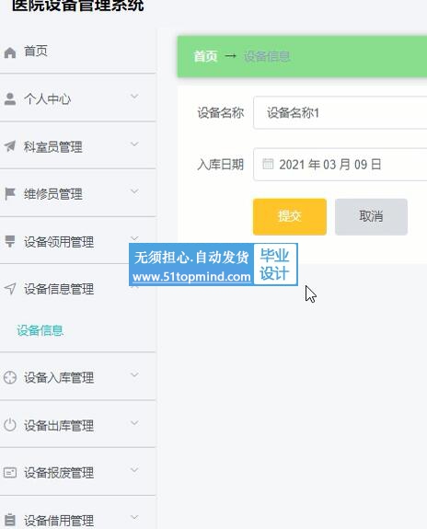Click the yellow 提交 button
The image size is (427, 529).
290,216
